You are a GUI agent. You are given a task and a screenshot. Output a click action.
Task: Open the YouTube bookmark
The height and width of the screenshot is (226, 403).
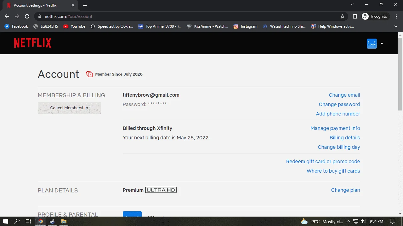[74, 26]
